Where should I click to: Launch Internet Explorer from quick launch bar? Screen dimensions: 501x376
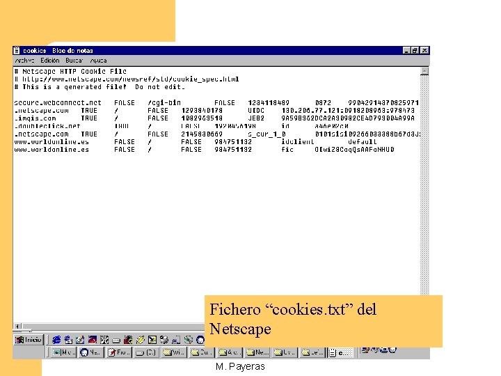tap(56, 340)
